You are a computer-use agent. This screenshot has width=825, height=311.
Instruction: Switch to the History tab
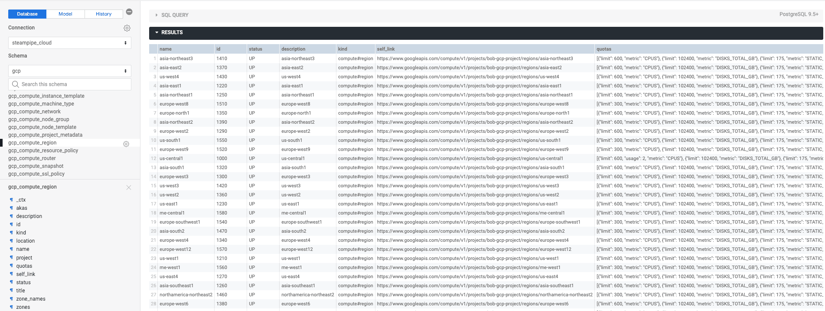[104, 14]
